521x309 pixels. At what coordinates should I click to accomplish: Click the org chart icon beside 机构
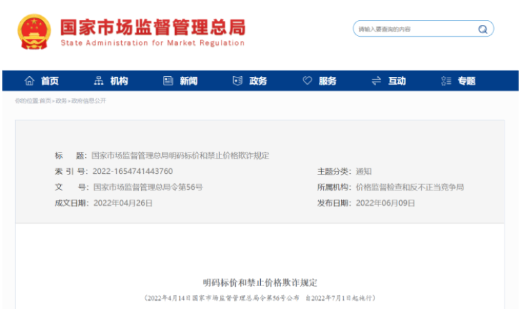98,81
